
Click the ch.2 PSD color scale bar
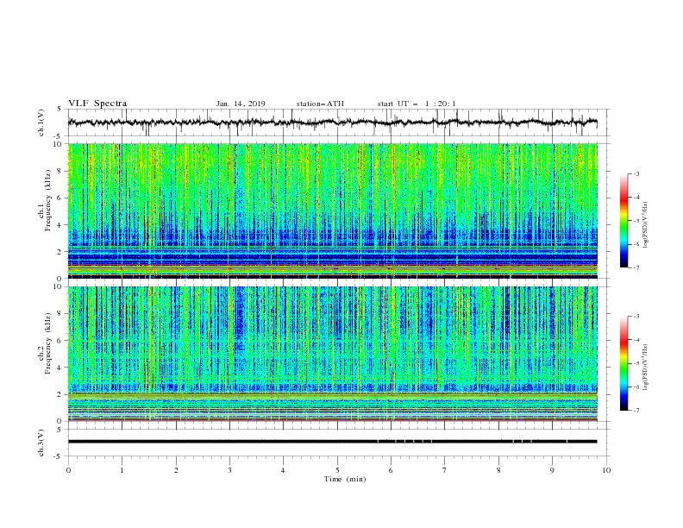coord(623,363)
